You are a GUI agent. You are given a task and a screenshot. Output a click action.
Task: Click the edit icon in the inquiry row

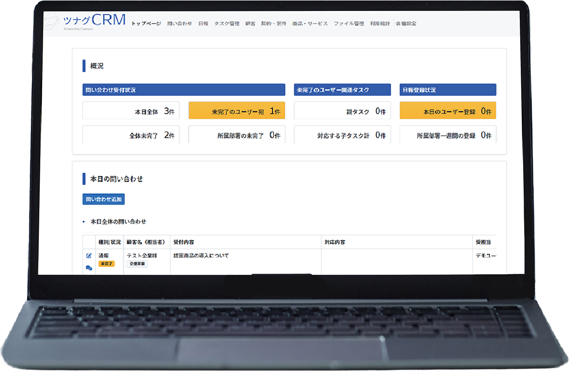click(89, 256)
